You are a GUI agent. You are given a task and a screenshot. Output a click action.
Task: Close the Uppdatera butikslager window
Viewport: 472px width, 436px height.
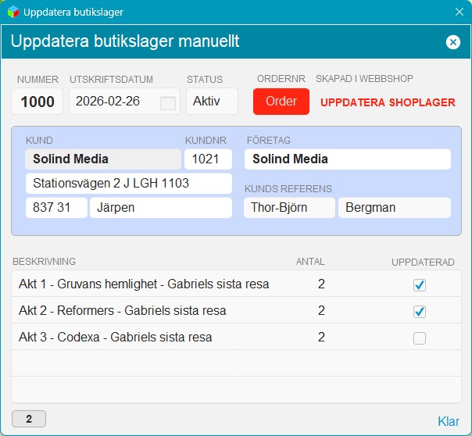pyautogui.click(x=459, y=12)
